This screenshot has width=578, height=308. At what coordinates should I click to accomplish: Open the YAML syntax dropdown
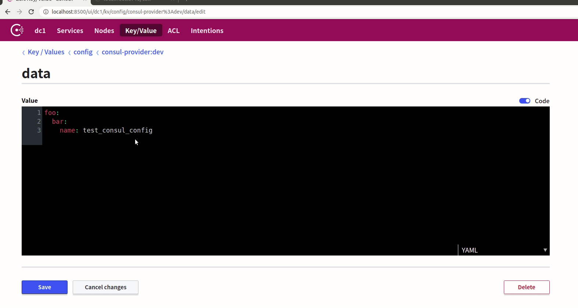tap(504, 250)
